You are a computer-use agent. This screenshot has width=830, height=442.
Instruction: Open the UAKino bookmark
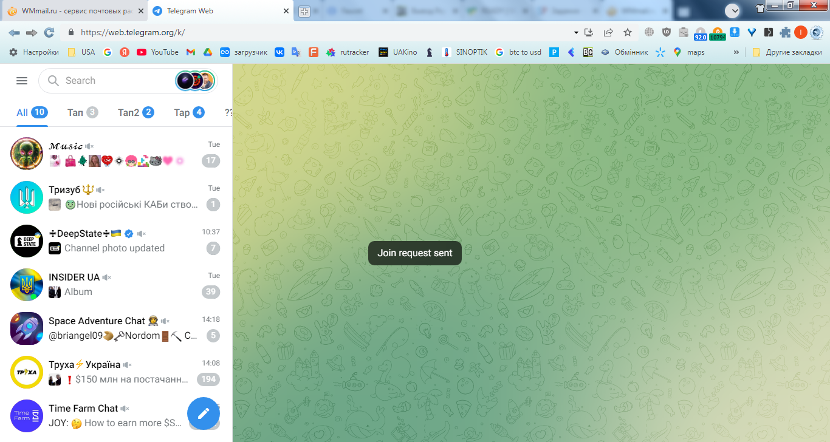398,52
